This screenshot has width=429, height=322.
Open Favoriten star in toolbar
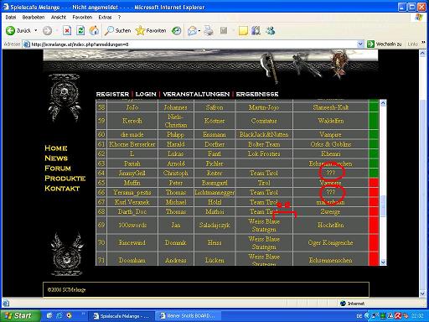click(140, 30)
